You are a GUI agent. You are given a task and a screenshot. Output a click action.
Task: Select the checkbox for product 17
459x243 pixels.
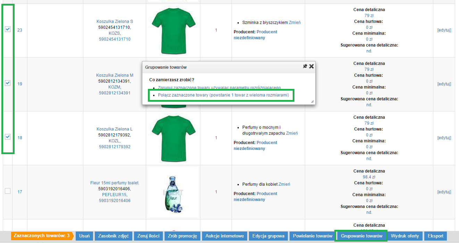click(x=8, y=191)
